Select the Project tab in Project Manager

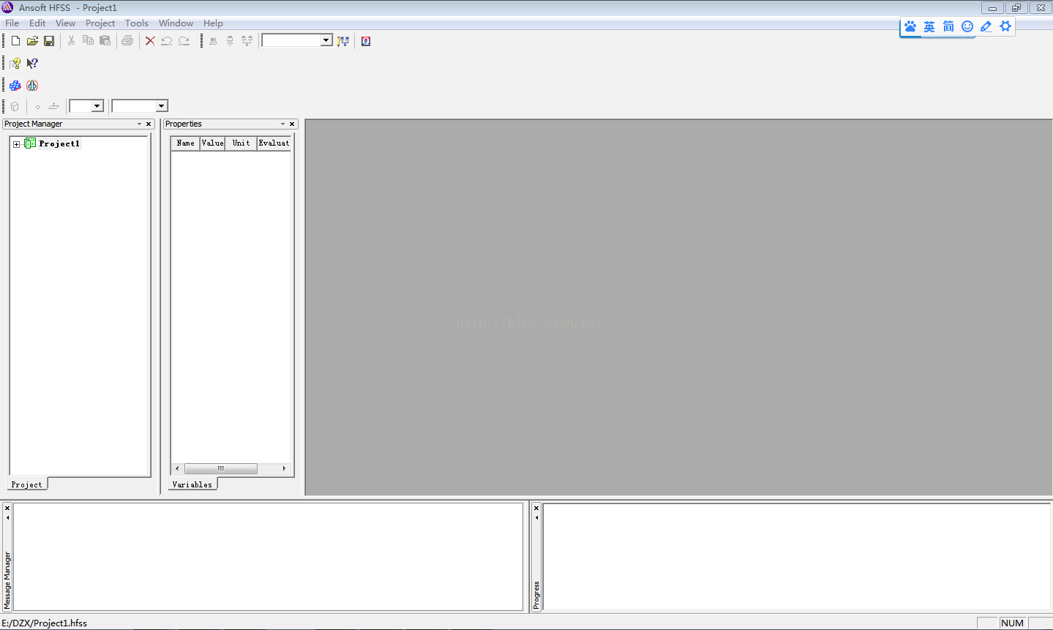[x=27, y=484]
